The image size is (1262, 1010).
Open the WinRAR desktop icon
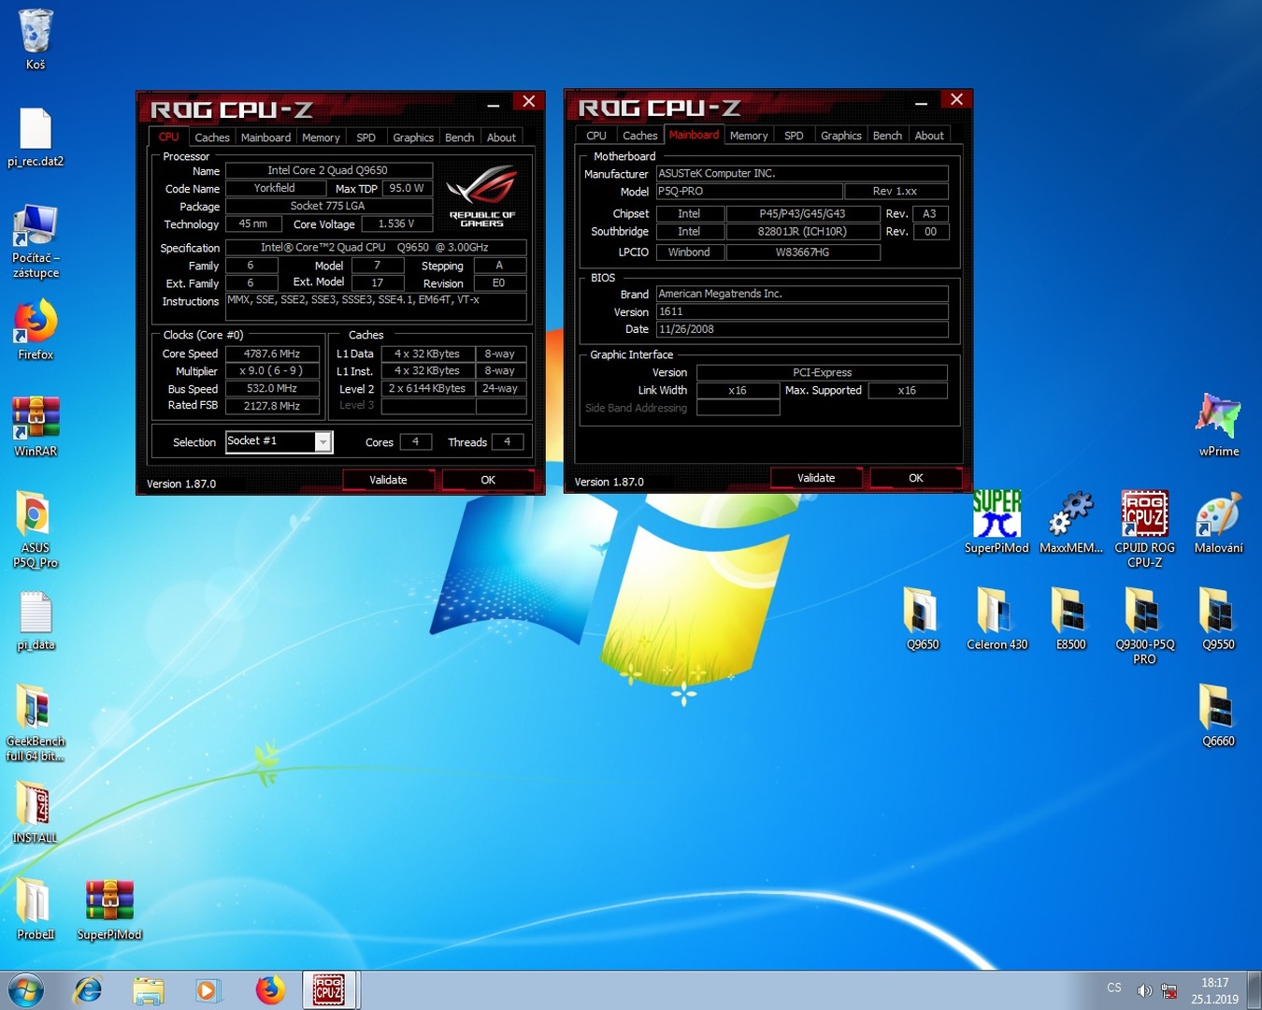pos(36,426)
